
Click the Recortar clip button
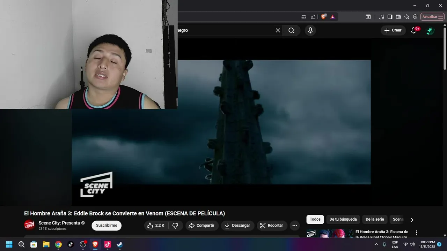point(272,226)
